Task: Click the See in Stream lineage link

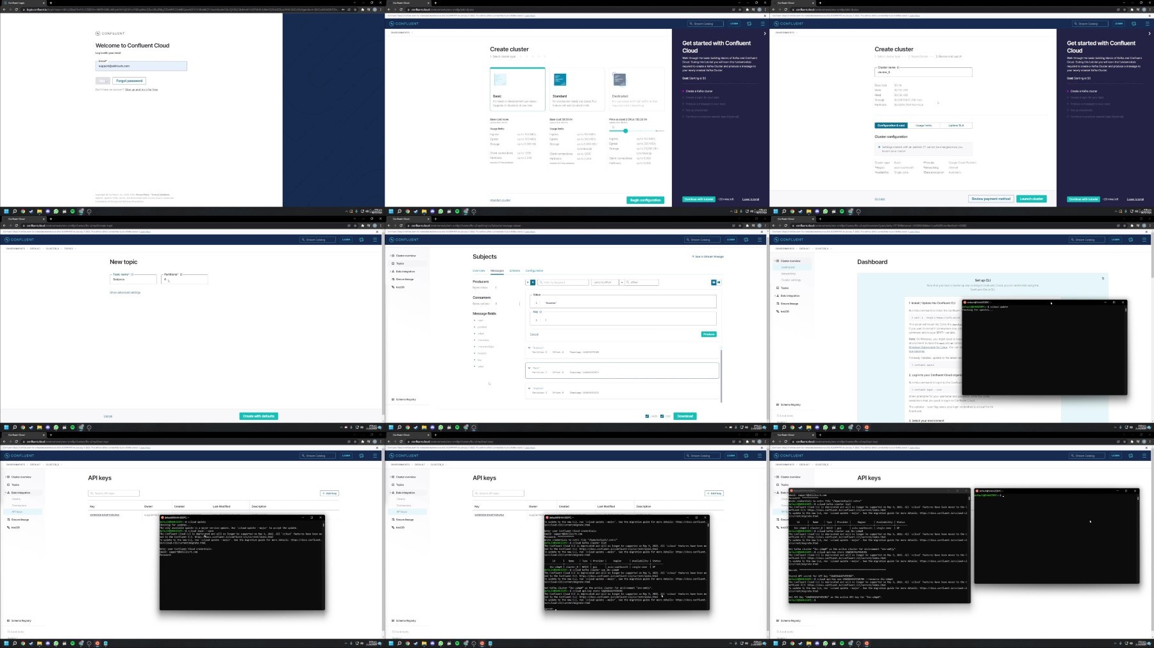Action: (708, 256)
